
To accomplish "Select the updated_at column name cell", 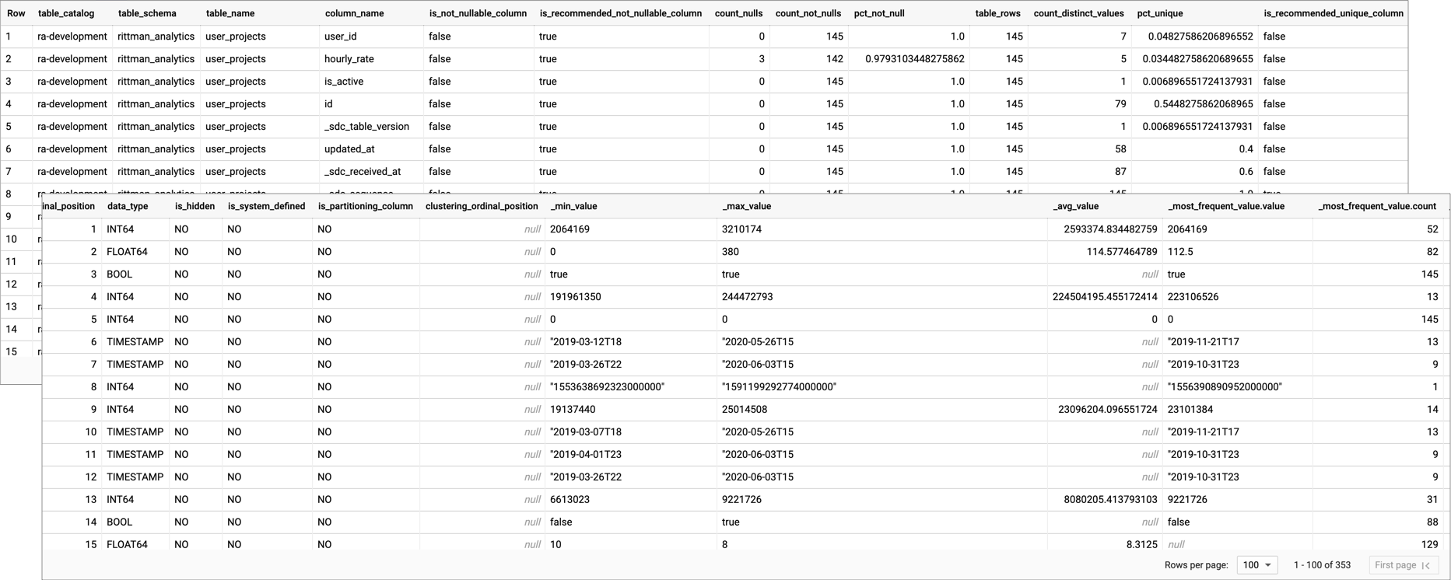I will coord(349,149).
